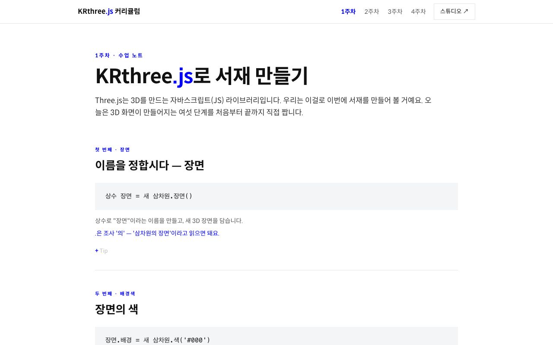Click the code line 장면.배경 = 새 삼차원.색('#000')
Viewport: 553px width, 345px height.
point(158,340)
